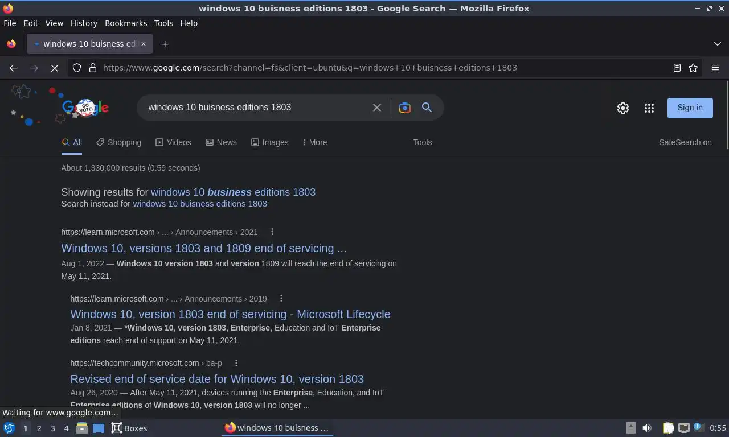Open Boxes app from taskbar

click(129, 428)
